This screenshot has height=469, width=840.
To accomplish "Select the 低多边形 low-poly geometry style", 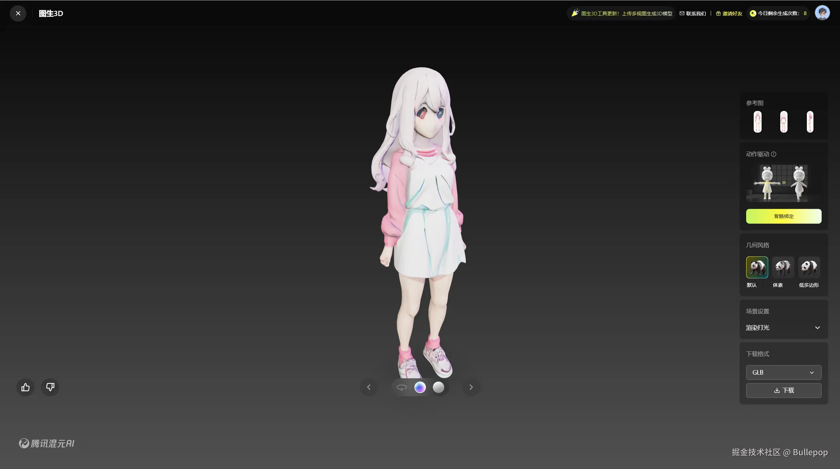I will pos(809,268).
